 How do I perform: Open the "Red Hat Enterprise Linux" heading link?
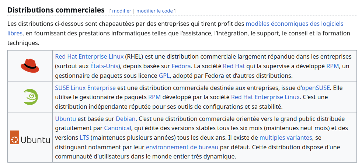(89, 56)
